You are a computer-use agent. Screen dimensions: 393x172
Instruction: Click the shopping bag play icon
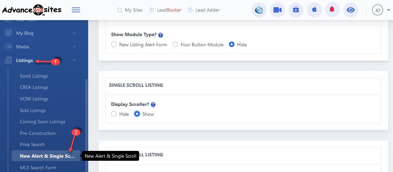[296, 10]
